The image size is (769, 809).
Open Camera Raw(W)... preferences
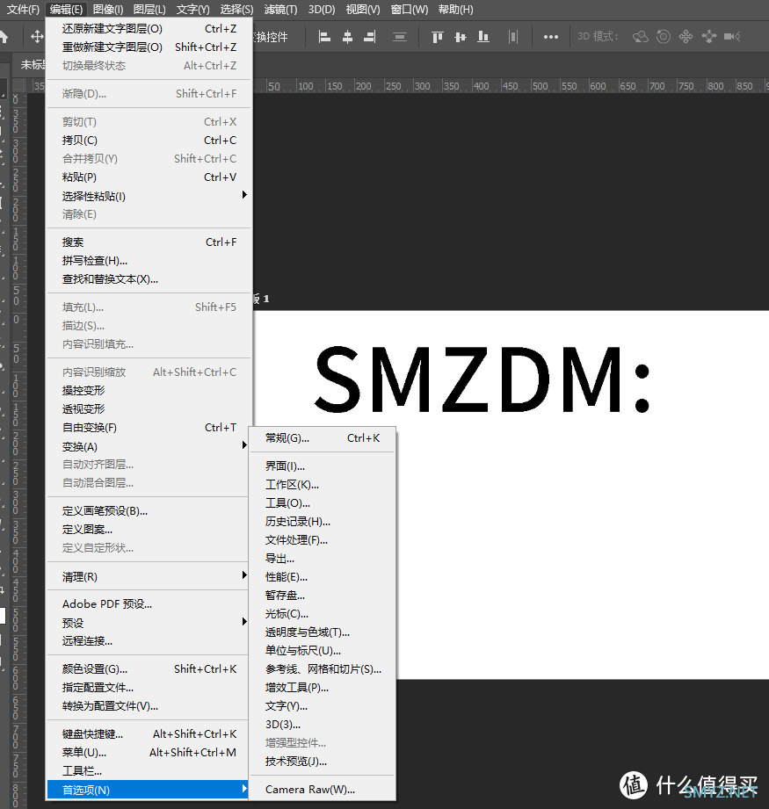pos(323,790)
